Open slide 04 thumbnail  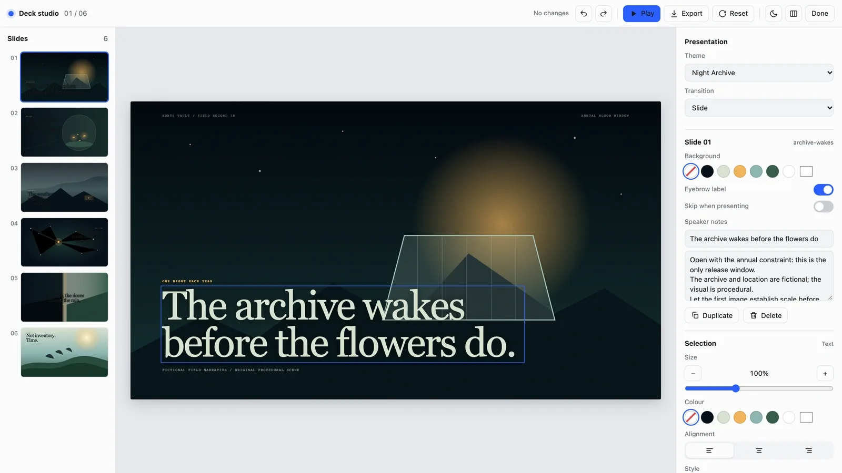pos(64,242)
